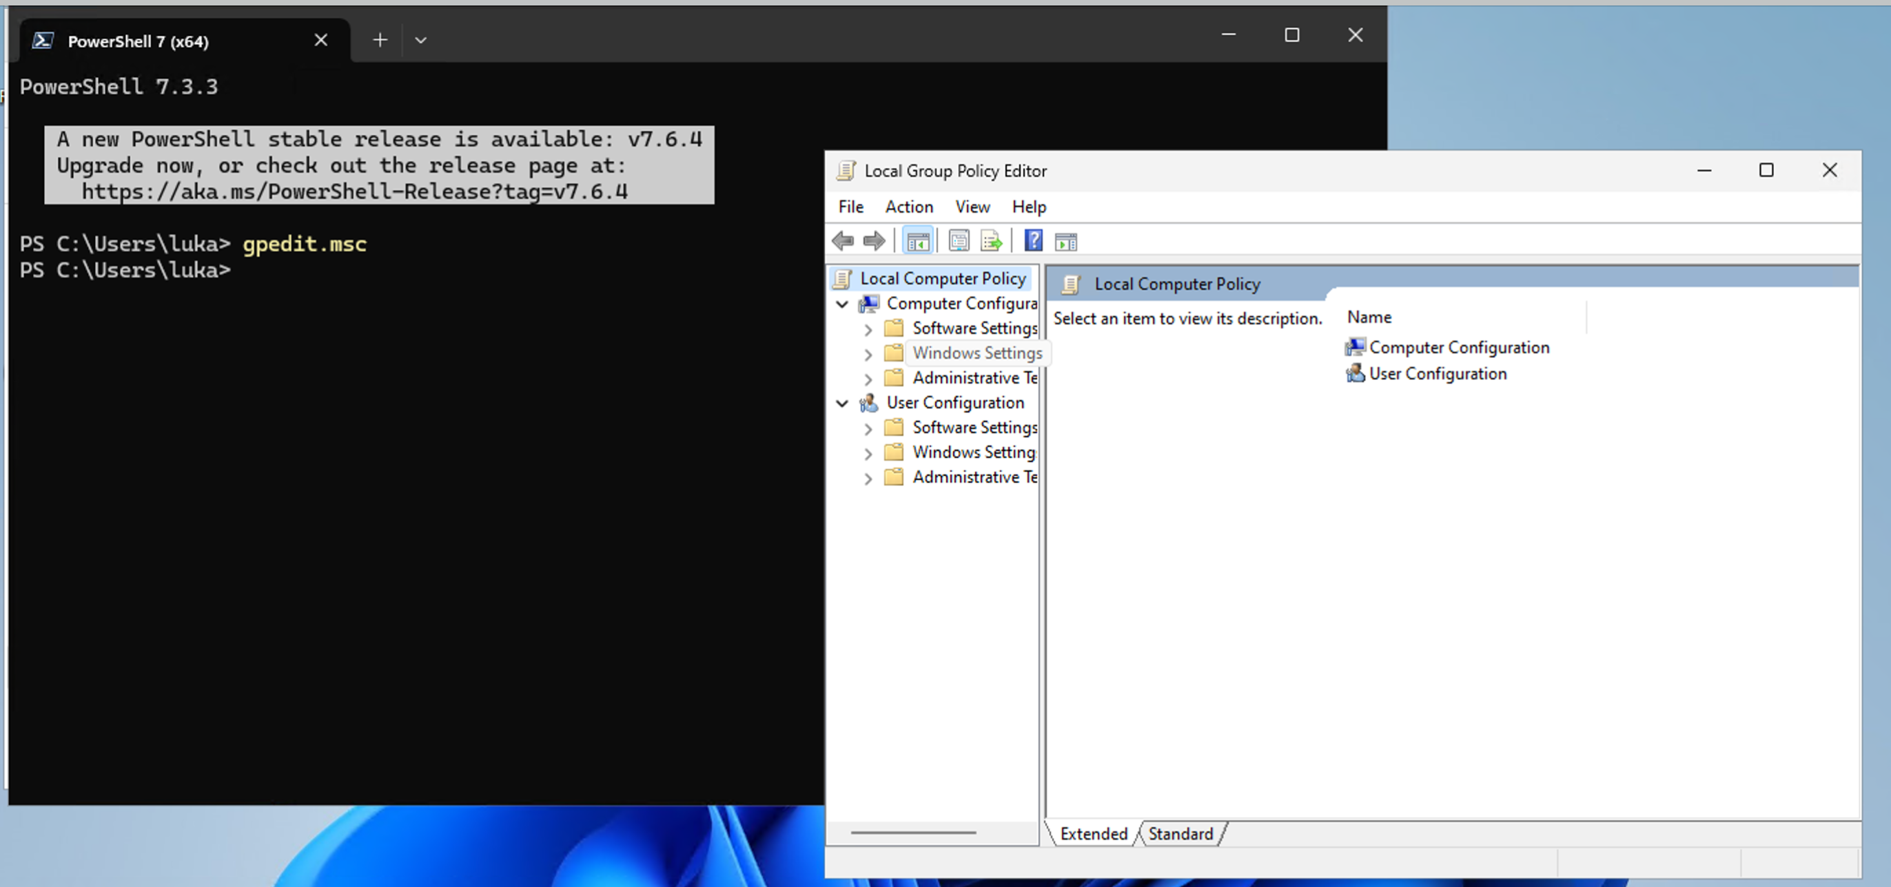The image size is (1891, 887).
Task: Open the View menu
Action: point(972,207)
